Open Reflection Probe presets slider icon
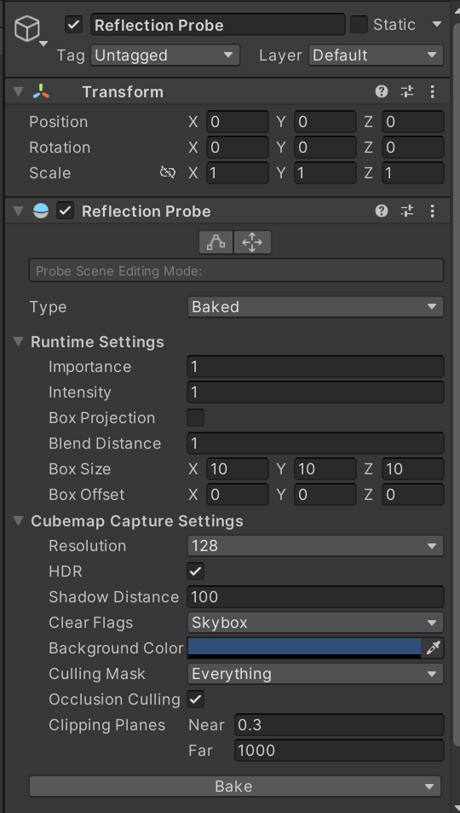The height and width of the screenshot is (813, 460). 407,211
